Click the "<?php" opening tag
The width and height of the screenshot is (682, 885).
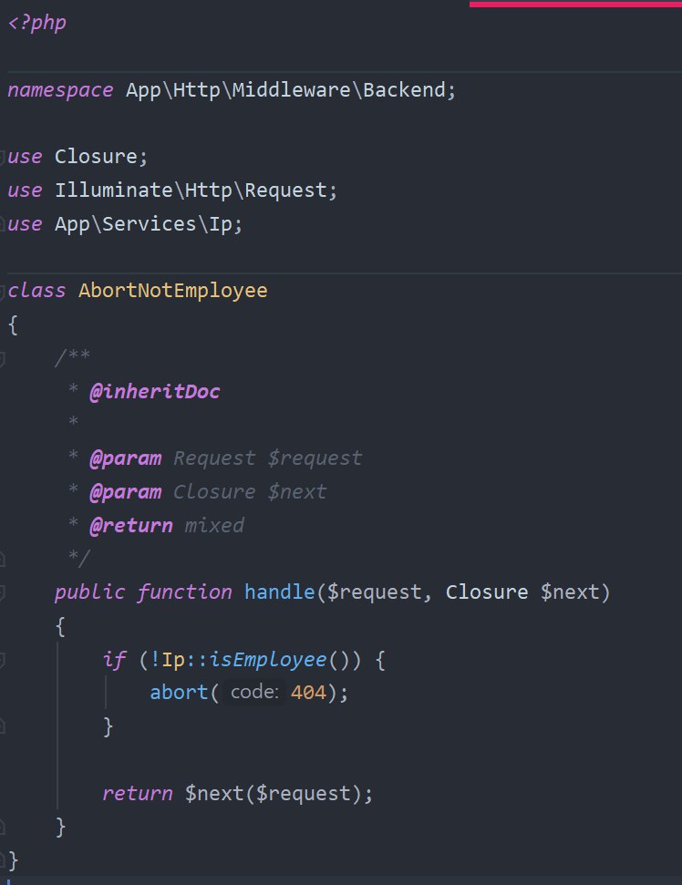click(36, 23)
